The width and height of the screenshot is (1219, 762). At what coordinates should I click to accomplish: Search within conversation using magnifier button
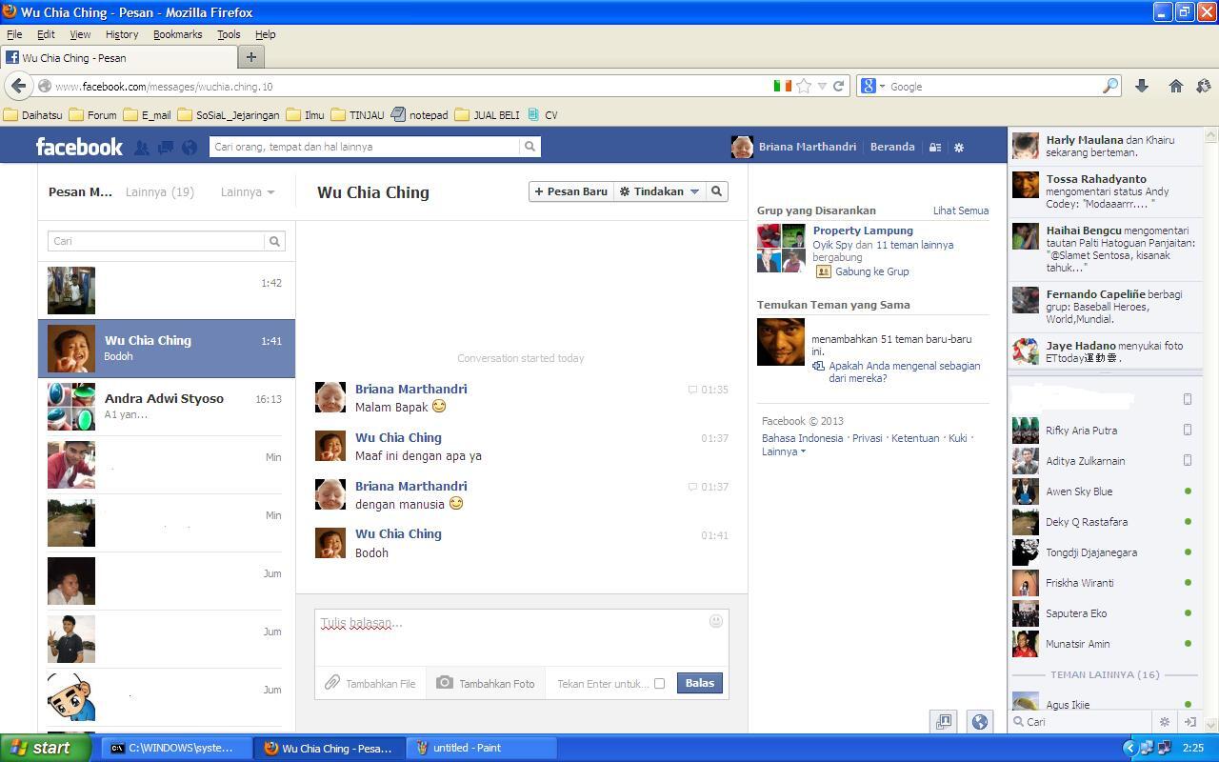(x=717, y=191)
